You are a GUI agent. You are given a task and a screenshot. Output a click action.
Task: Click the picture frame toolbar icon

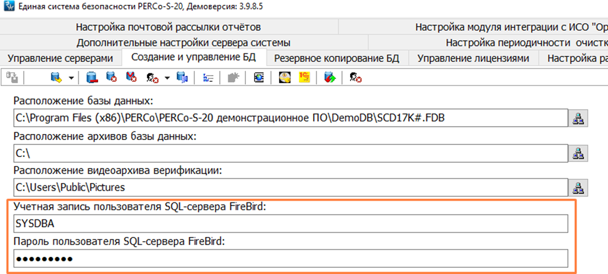click(259, 78)
